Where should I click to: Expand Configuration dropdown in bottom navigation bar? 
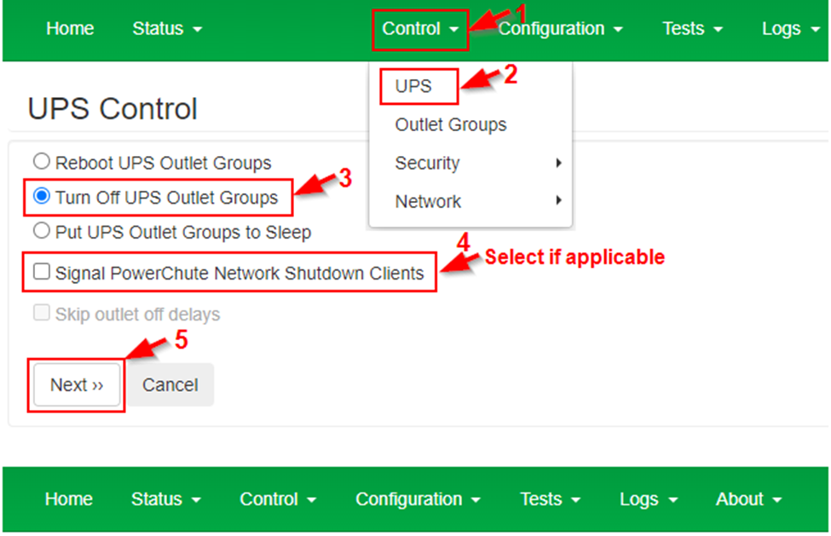tap(418, 499)
